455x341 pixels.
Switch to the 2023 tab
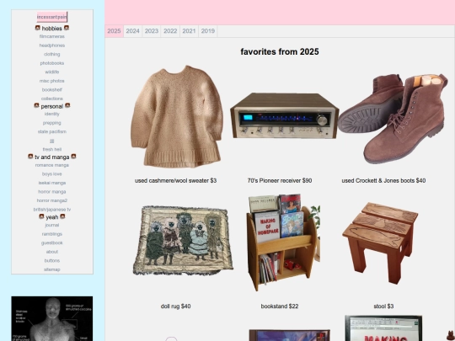click(x=152, y=31)
